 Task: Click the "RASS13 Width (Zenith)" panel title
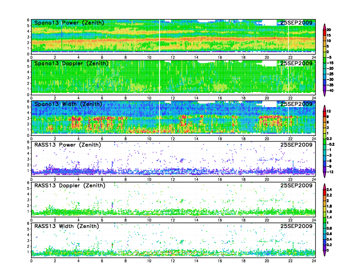[x=67, y=226]
